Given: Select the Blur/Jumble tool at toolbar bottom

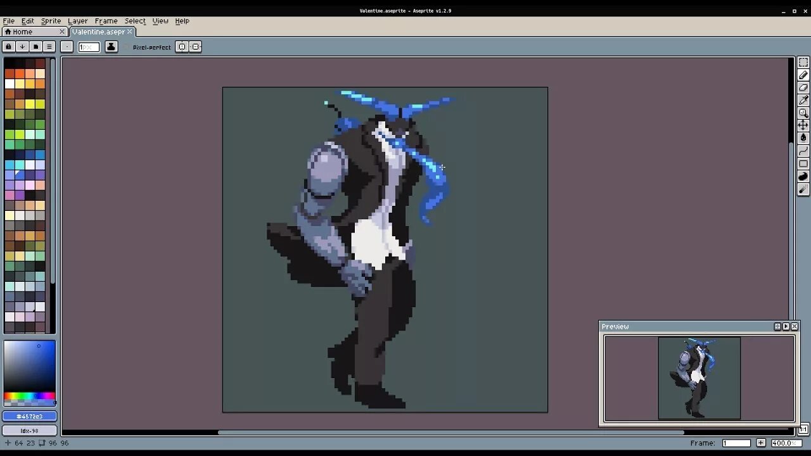Looking at the screenshot, I should [x=803, y=189].
